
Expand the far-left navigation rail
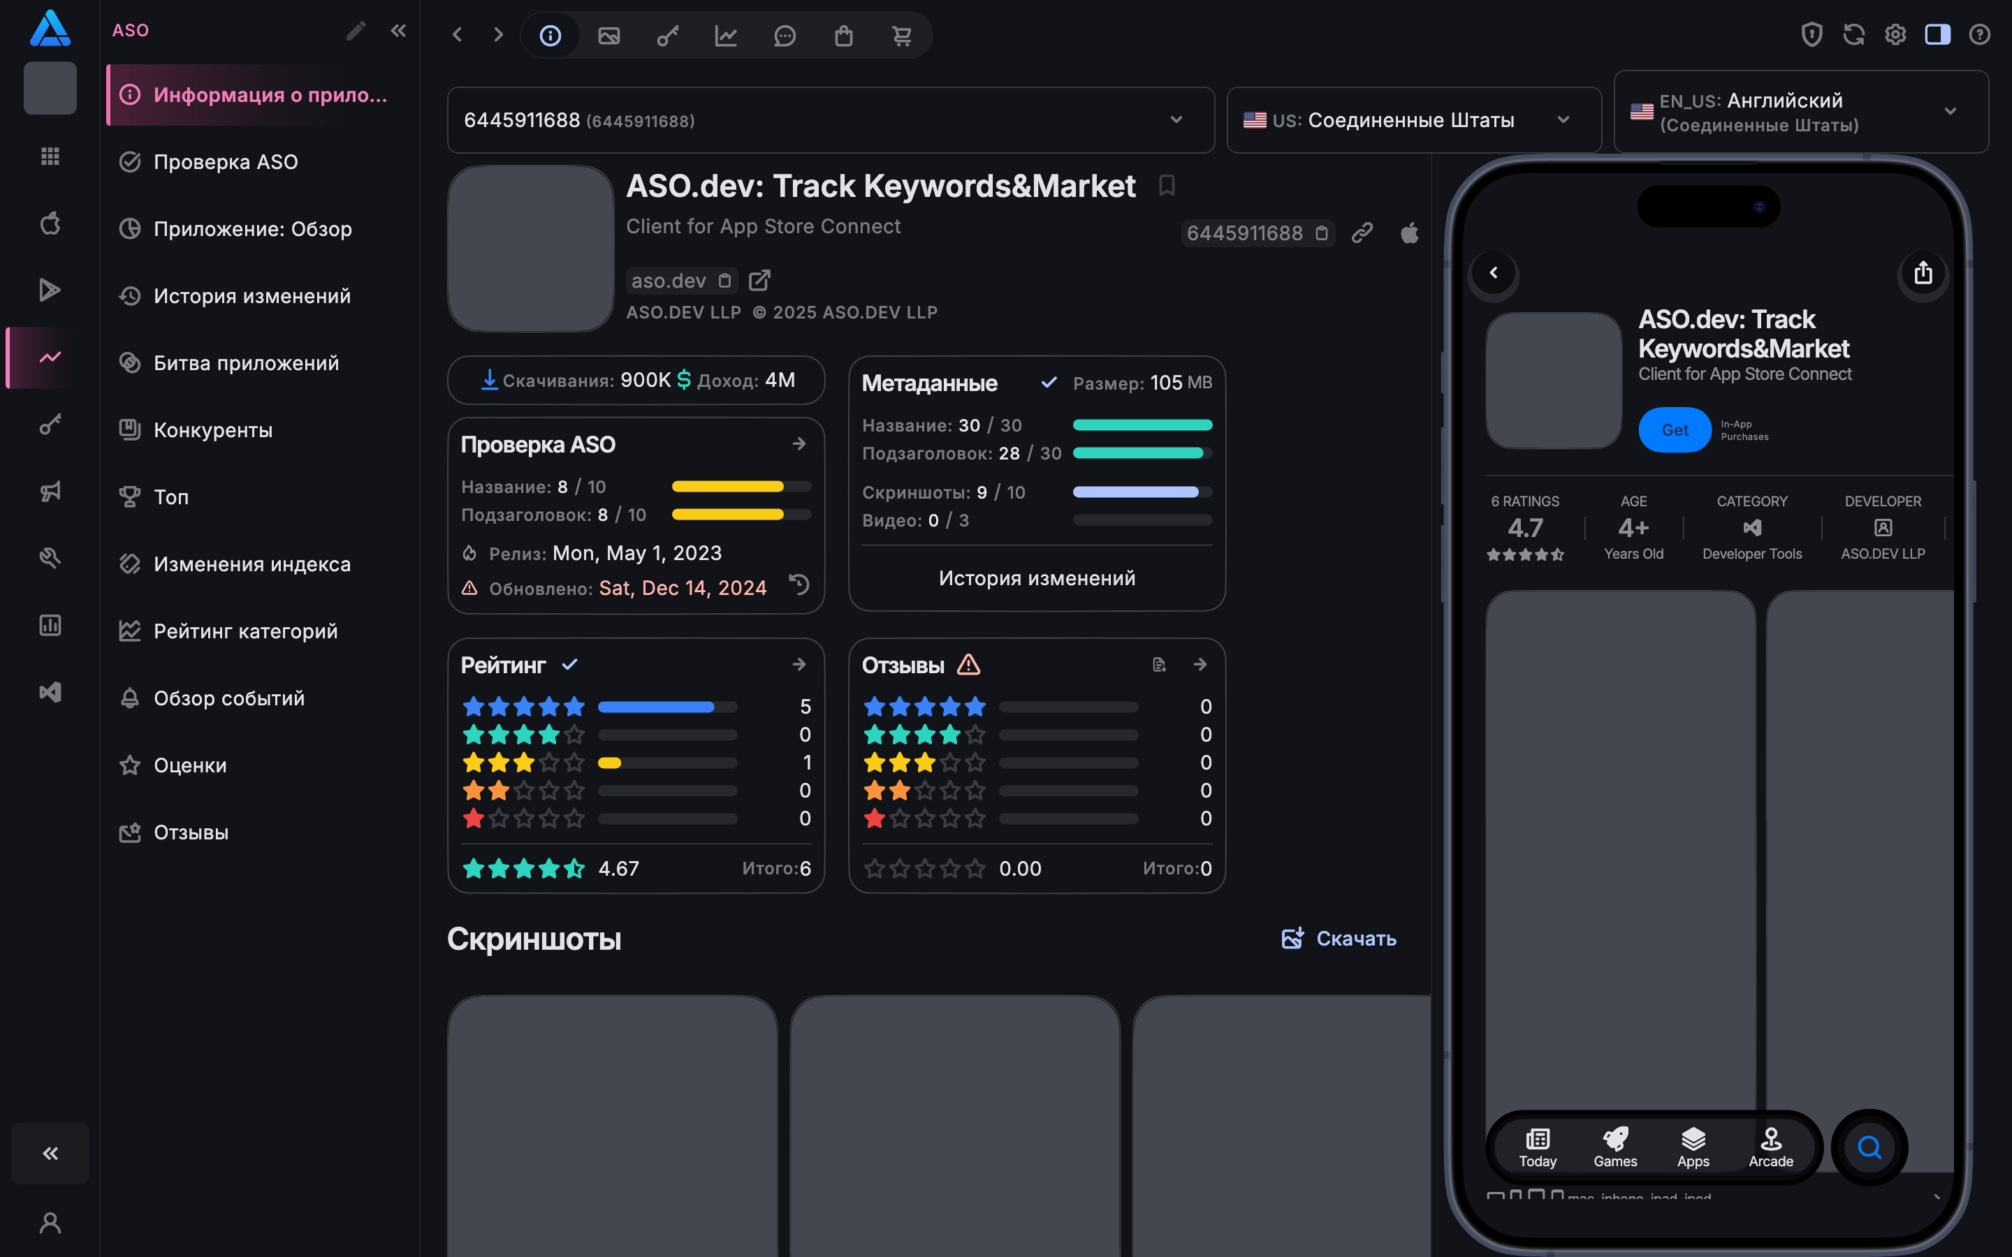[50, 1153]
